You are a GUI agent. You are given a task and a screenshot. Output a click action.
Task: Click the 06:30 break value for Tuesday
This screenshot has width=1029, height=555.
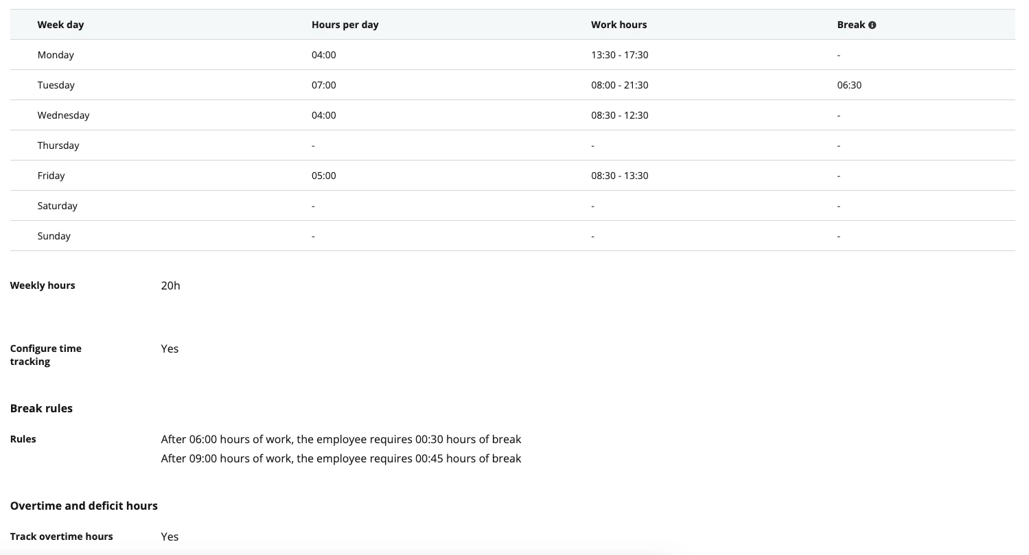[849, 85]
